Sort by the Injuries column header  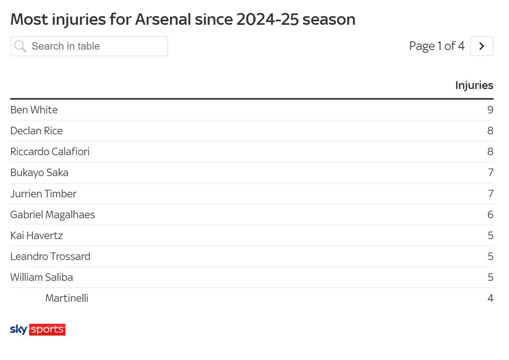[x=474, y=85]
